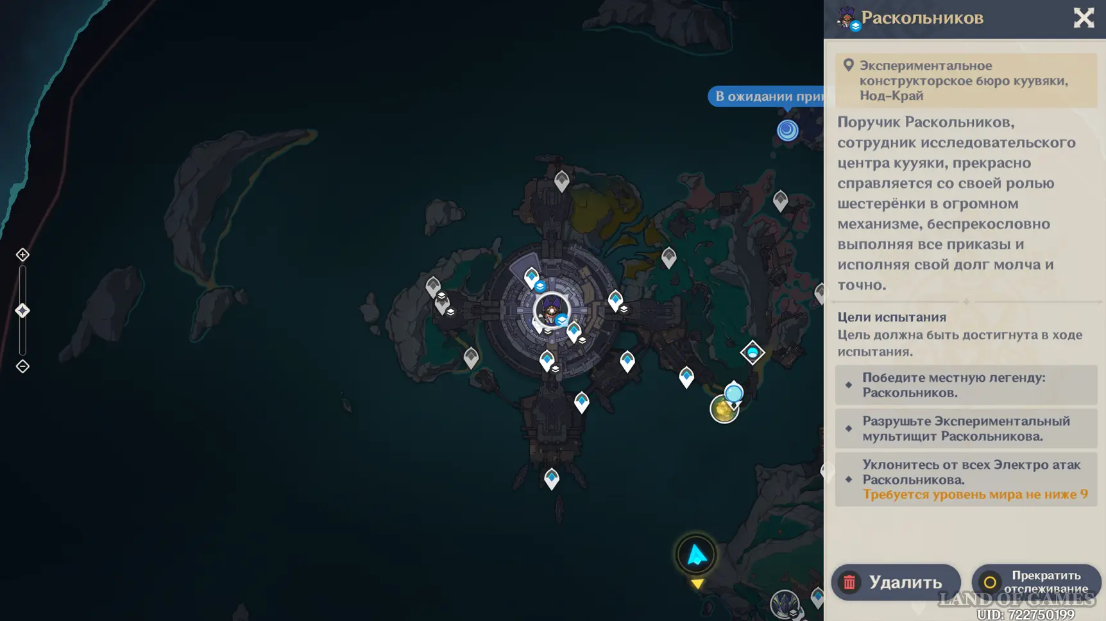
Task: Click the 'Цели испытания' heading
Action: [x=892, y=317]
